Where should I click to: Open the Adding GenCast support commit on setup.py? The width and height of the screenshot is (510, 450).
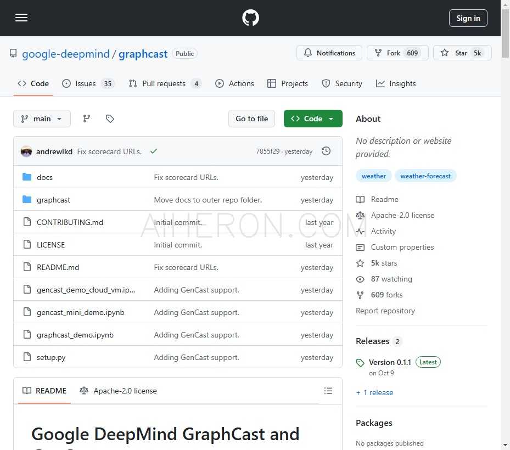point(197,357)
